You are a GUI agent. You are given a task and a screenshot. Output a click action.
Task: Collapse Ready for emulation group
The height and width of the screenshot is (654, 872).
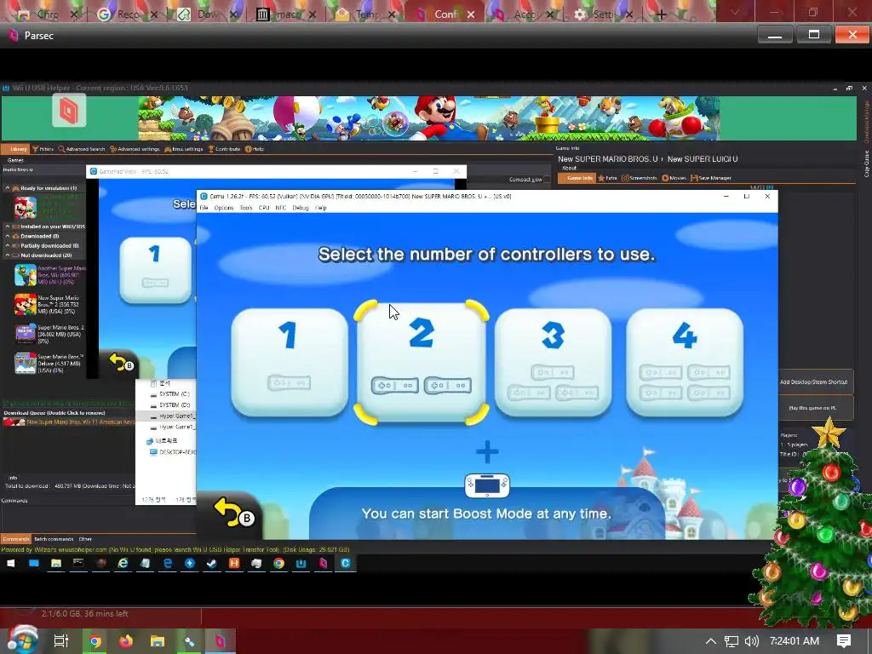click(8, 188)
